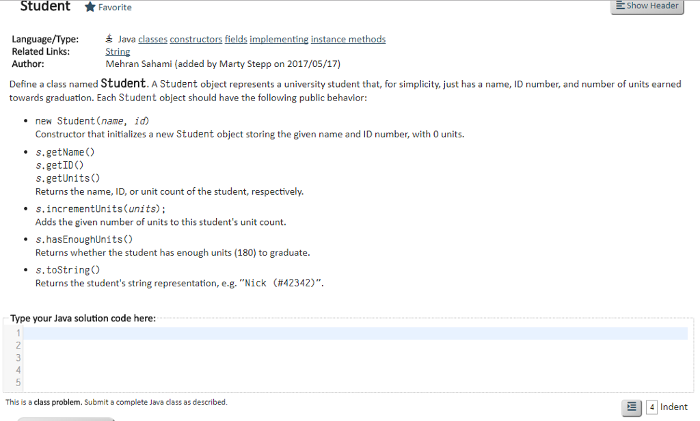Open the "implementing" link

click(279, 39)
